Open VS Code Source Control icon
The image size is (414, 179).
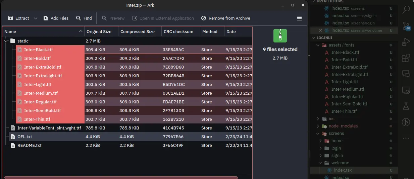(x=406, y=26)
